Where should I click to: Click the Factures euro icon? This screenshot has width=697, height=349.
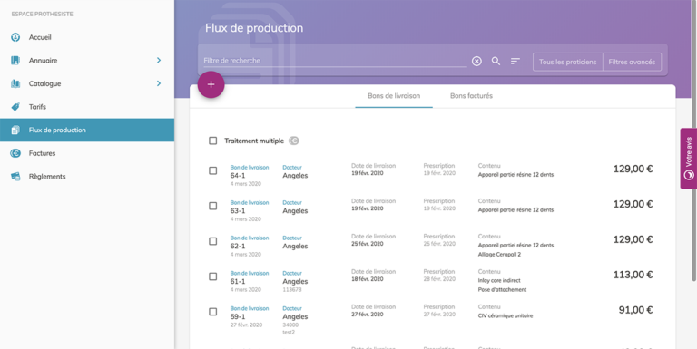pos(15,153)
